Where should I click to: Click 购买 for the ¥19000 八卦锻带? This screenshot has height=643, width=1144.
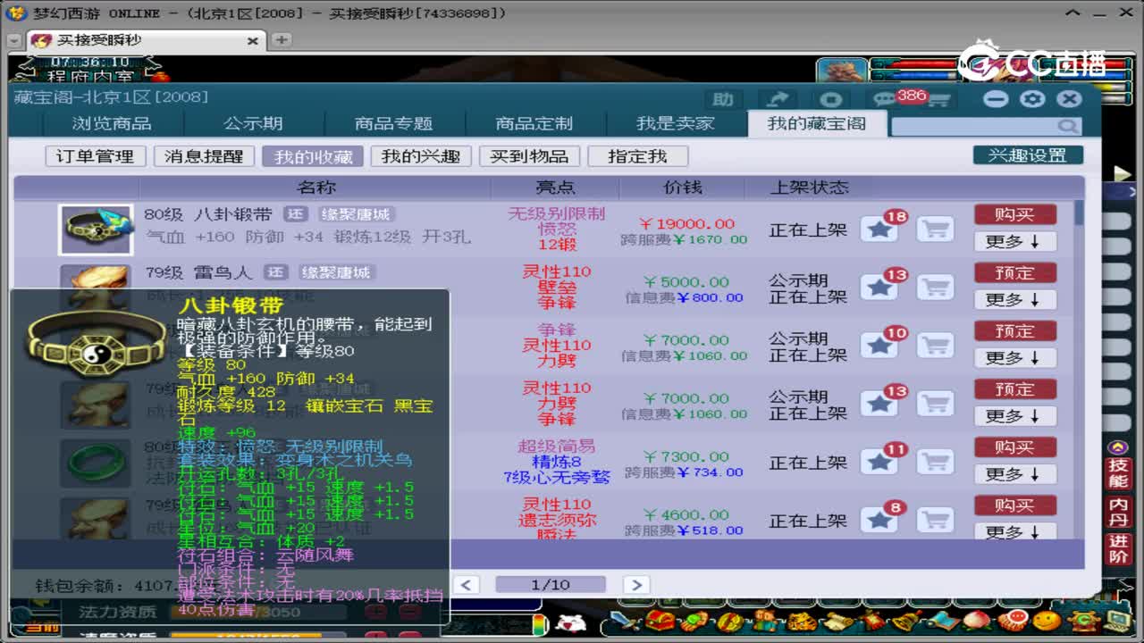tap(1014, 214)
